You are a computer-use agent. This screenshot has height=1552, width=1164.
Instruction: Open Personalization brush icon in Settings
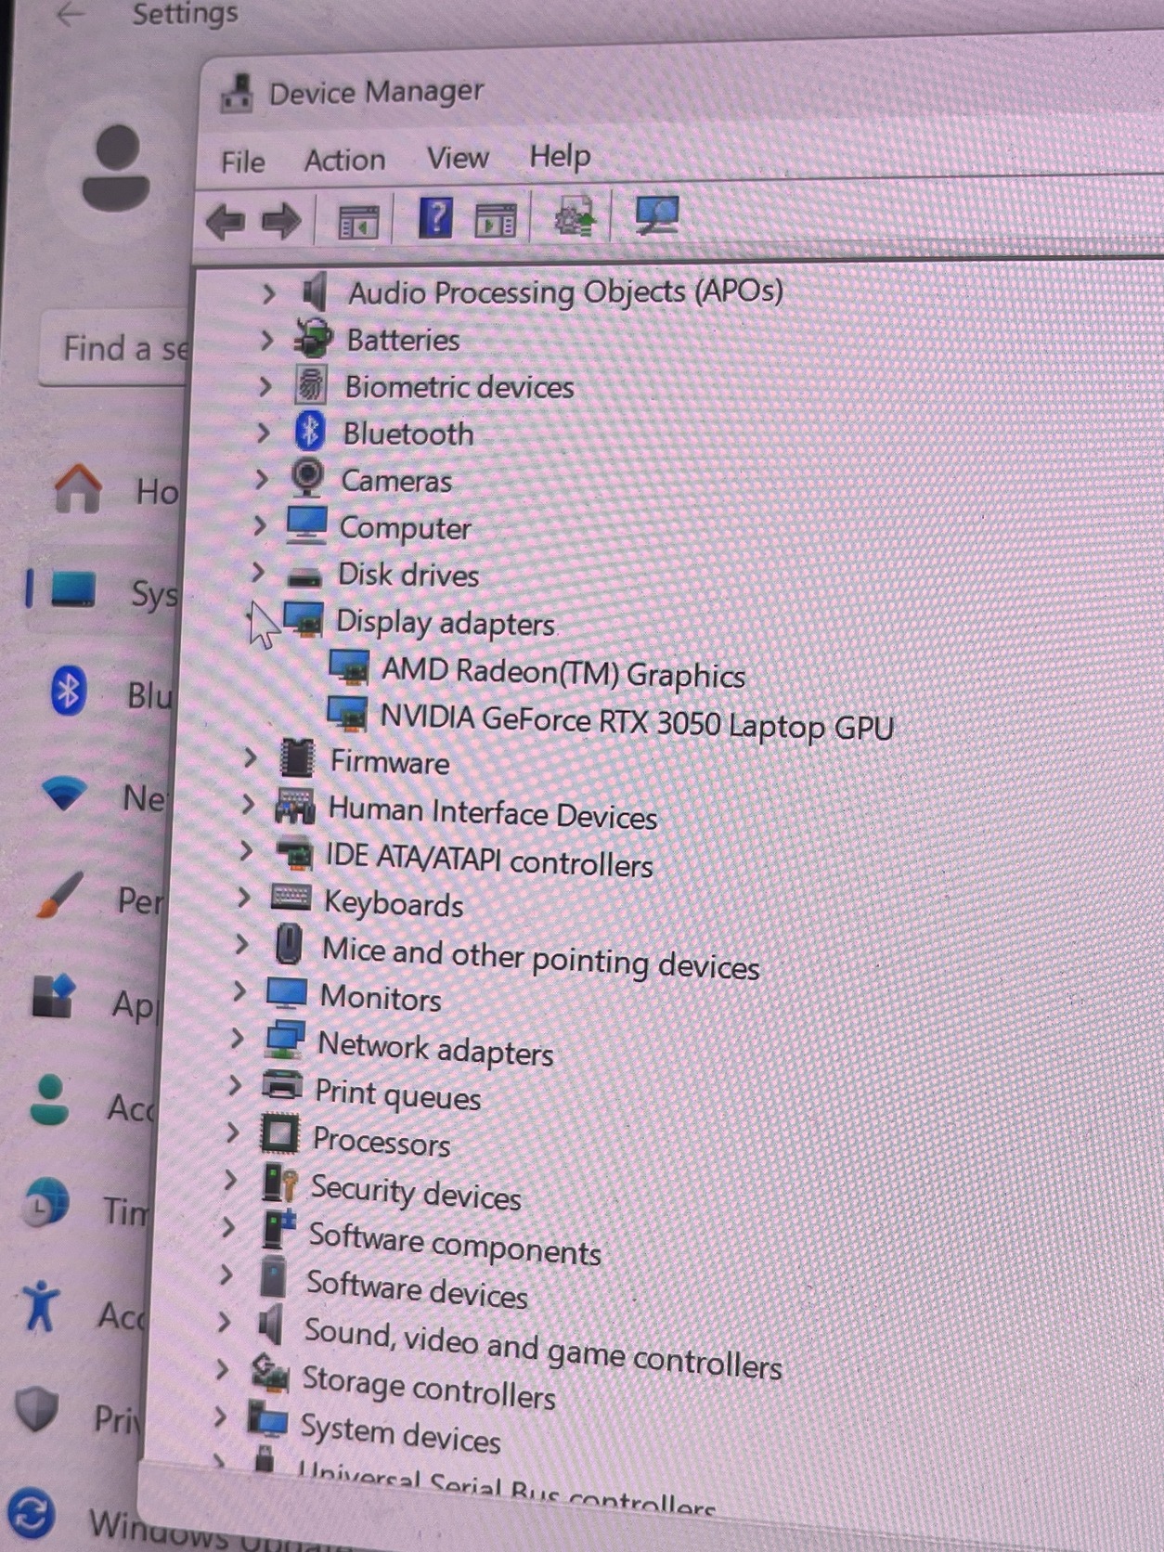tap(59, 897)
